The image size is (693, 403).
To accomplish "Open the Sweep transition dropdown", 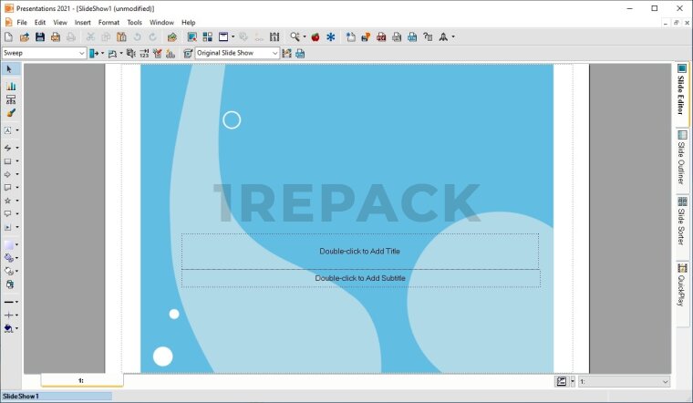I will [x=81, y=53].
